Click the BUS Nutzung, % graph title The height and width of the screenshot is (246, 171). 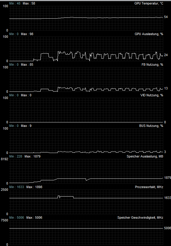(151, 126)
